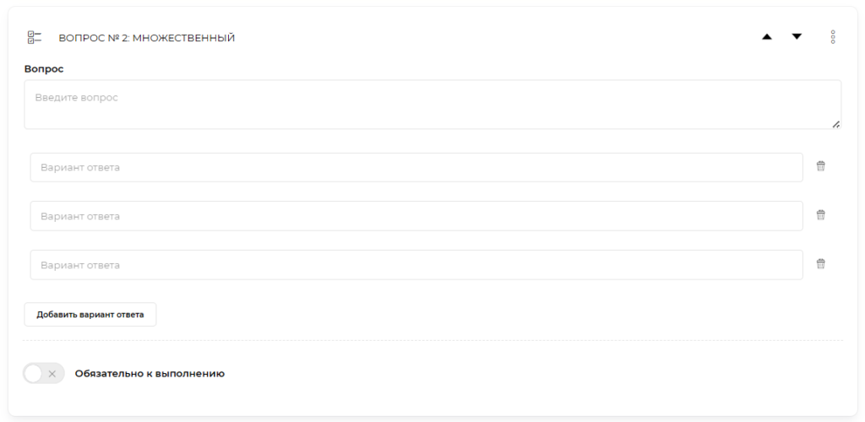The width and height of the screenshot is (865, 422).
Task: Click the "Обязательно к выполнению" label text
Action: [x=150, y=373]
